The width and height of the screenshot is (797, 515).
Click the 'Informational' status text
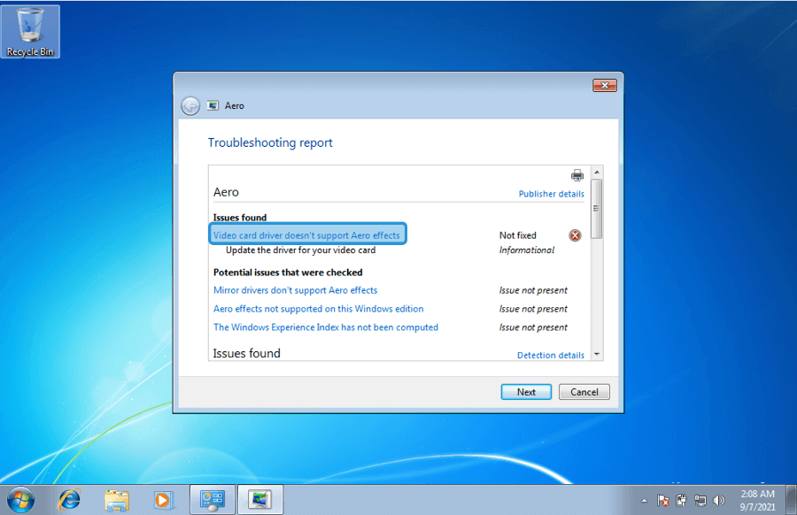[527, 250]
